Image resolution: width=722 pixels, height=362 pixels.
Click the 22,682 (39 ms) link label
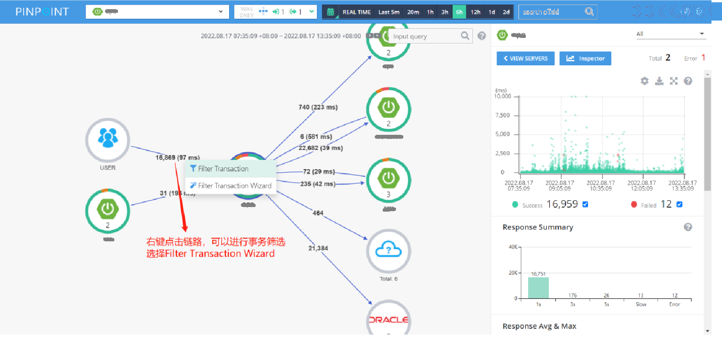321,148
